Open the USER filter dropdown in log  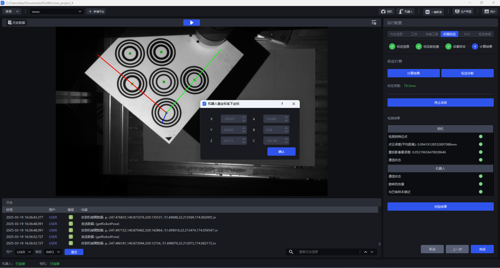tap(24, 252)
